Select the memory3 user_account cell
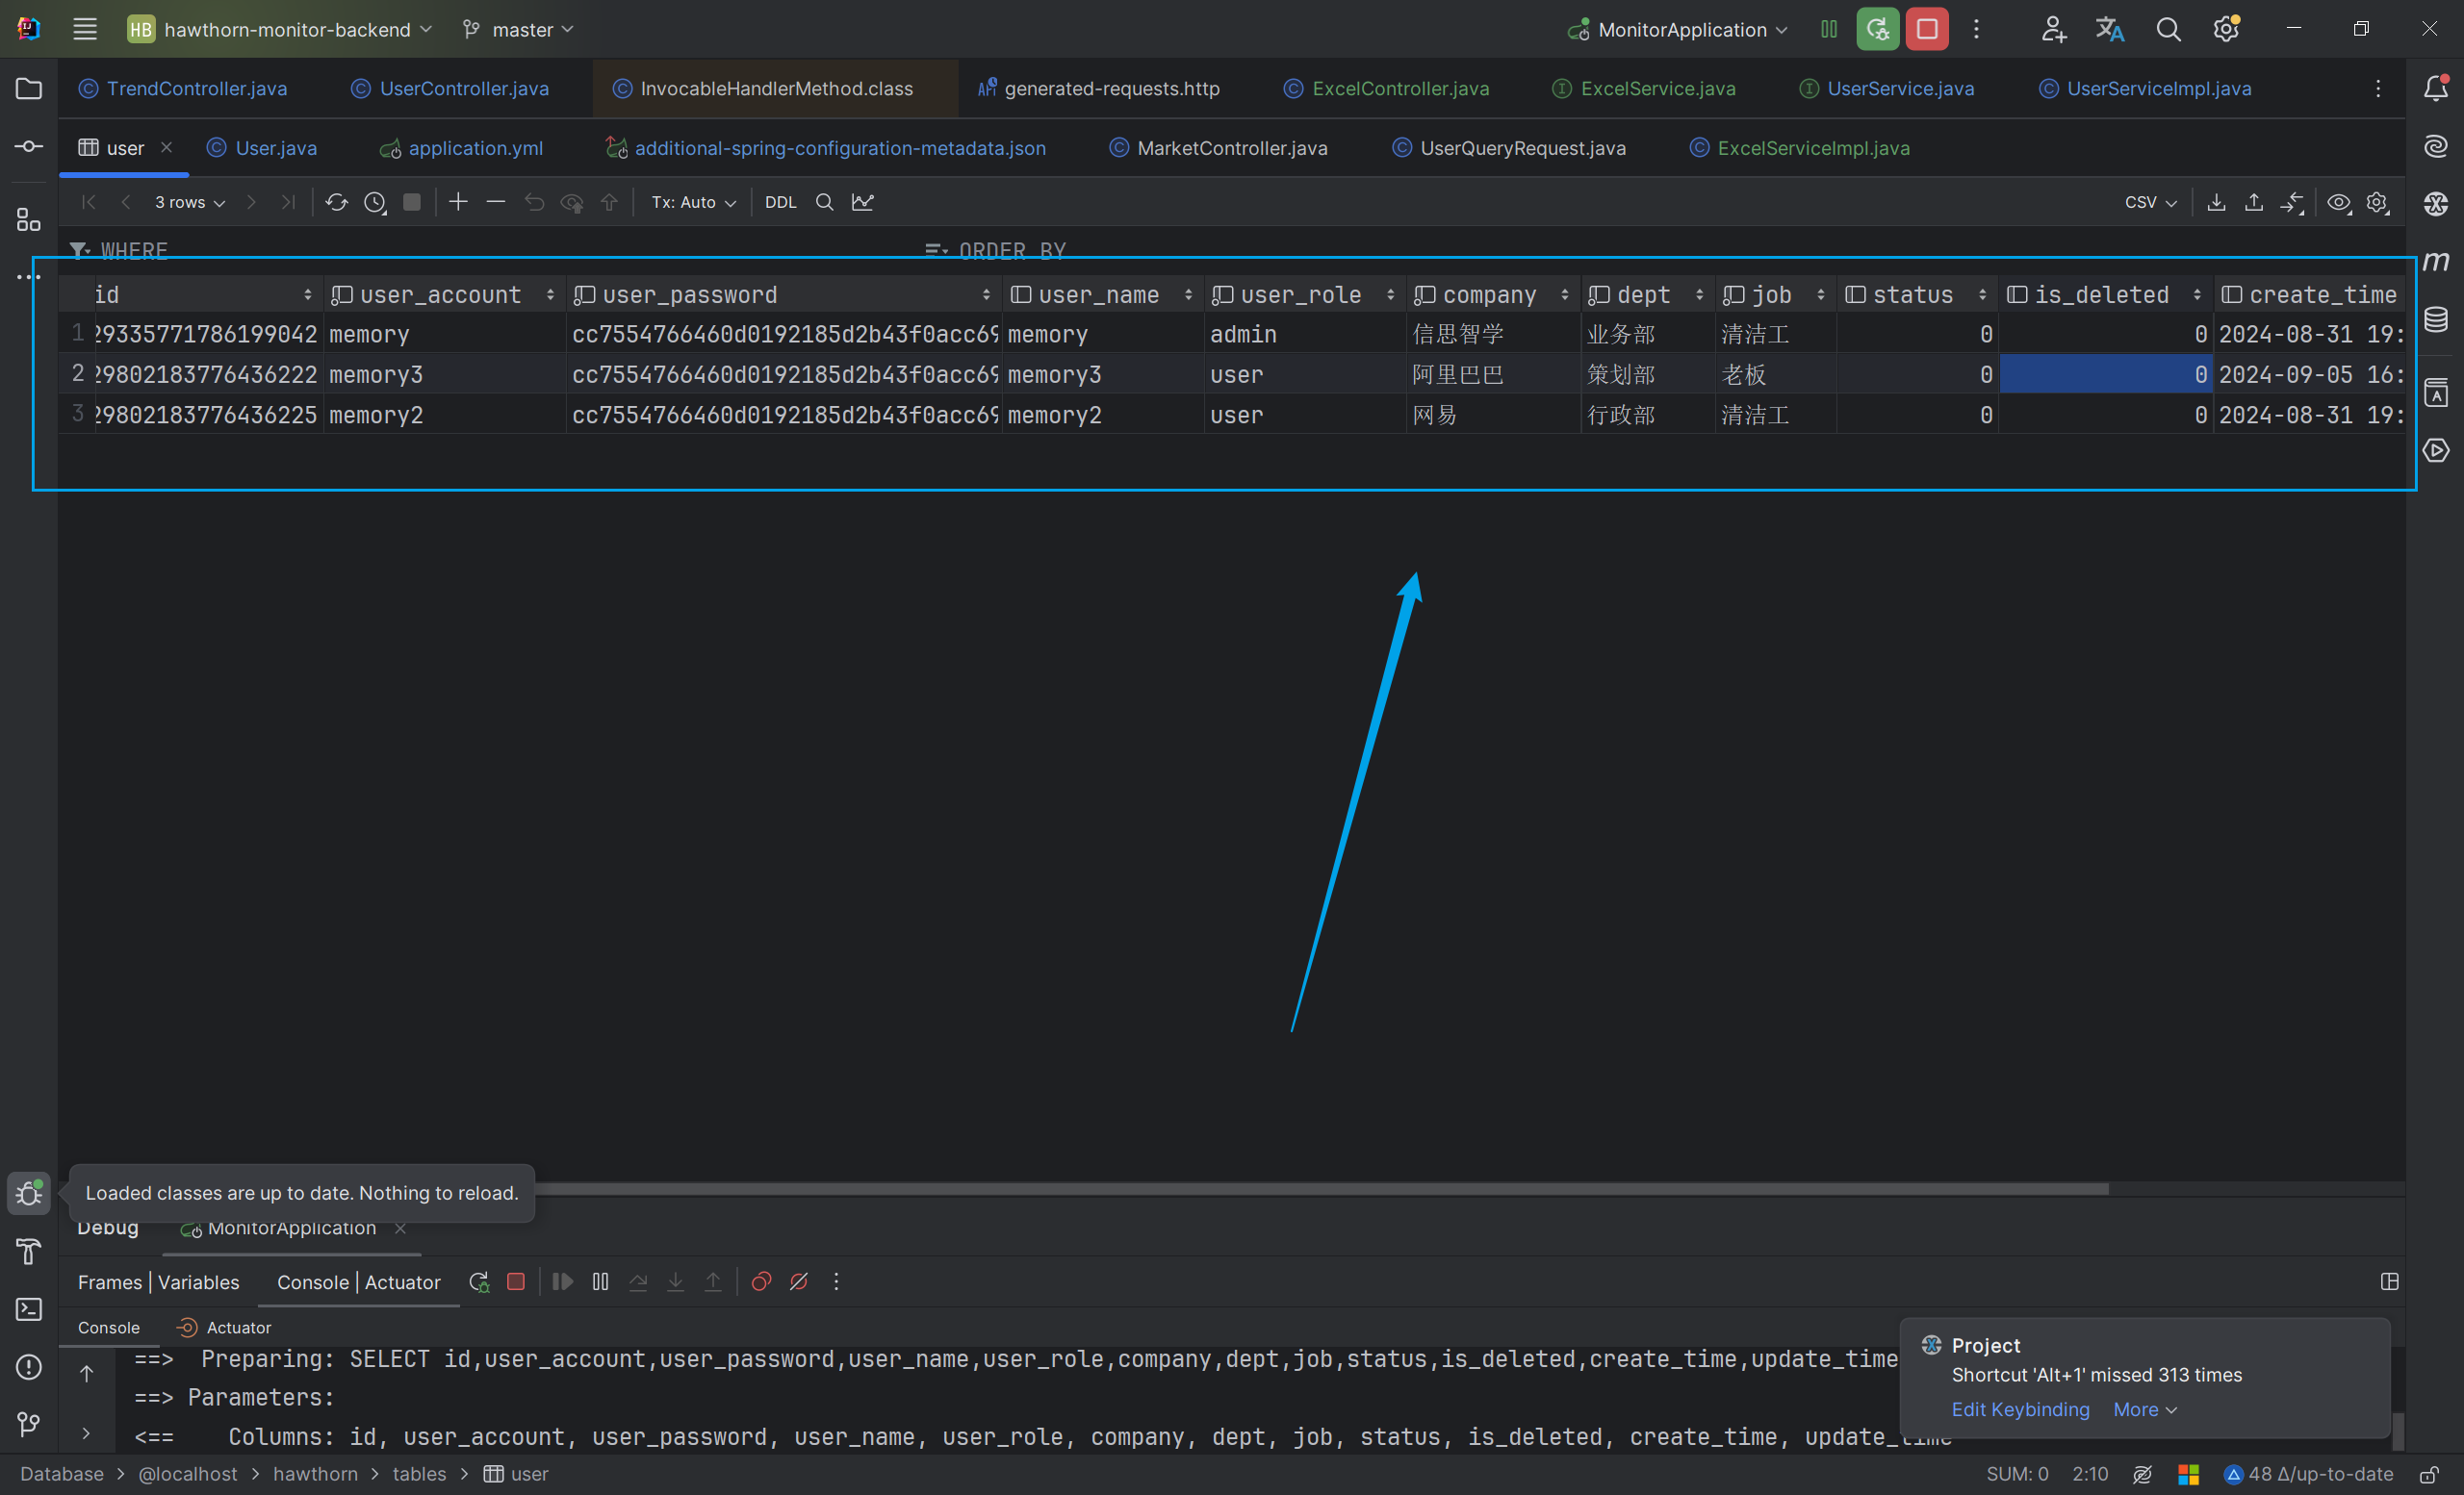Image resolution: width=2464 pixels, height=1495 pixels. (x=445, y=375)
